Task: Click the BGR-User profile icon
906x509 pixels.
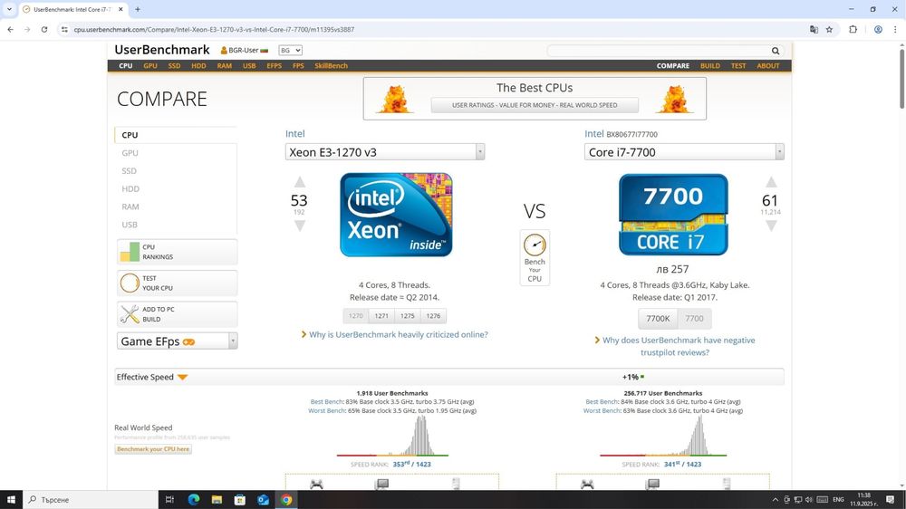Action: pyautogui.click(x=224, y=50)
